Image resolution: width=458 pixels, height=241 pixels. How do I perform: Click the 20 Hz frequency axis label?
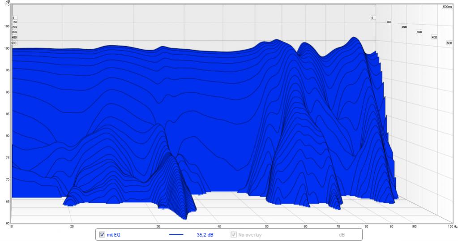pos(72,227)
